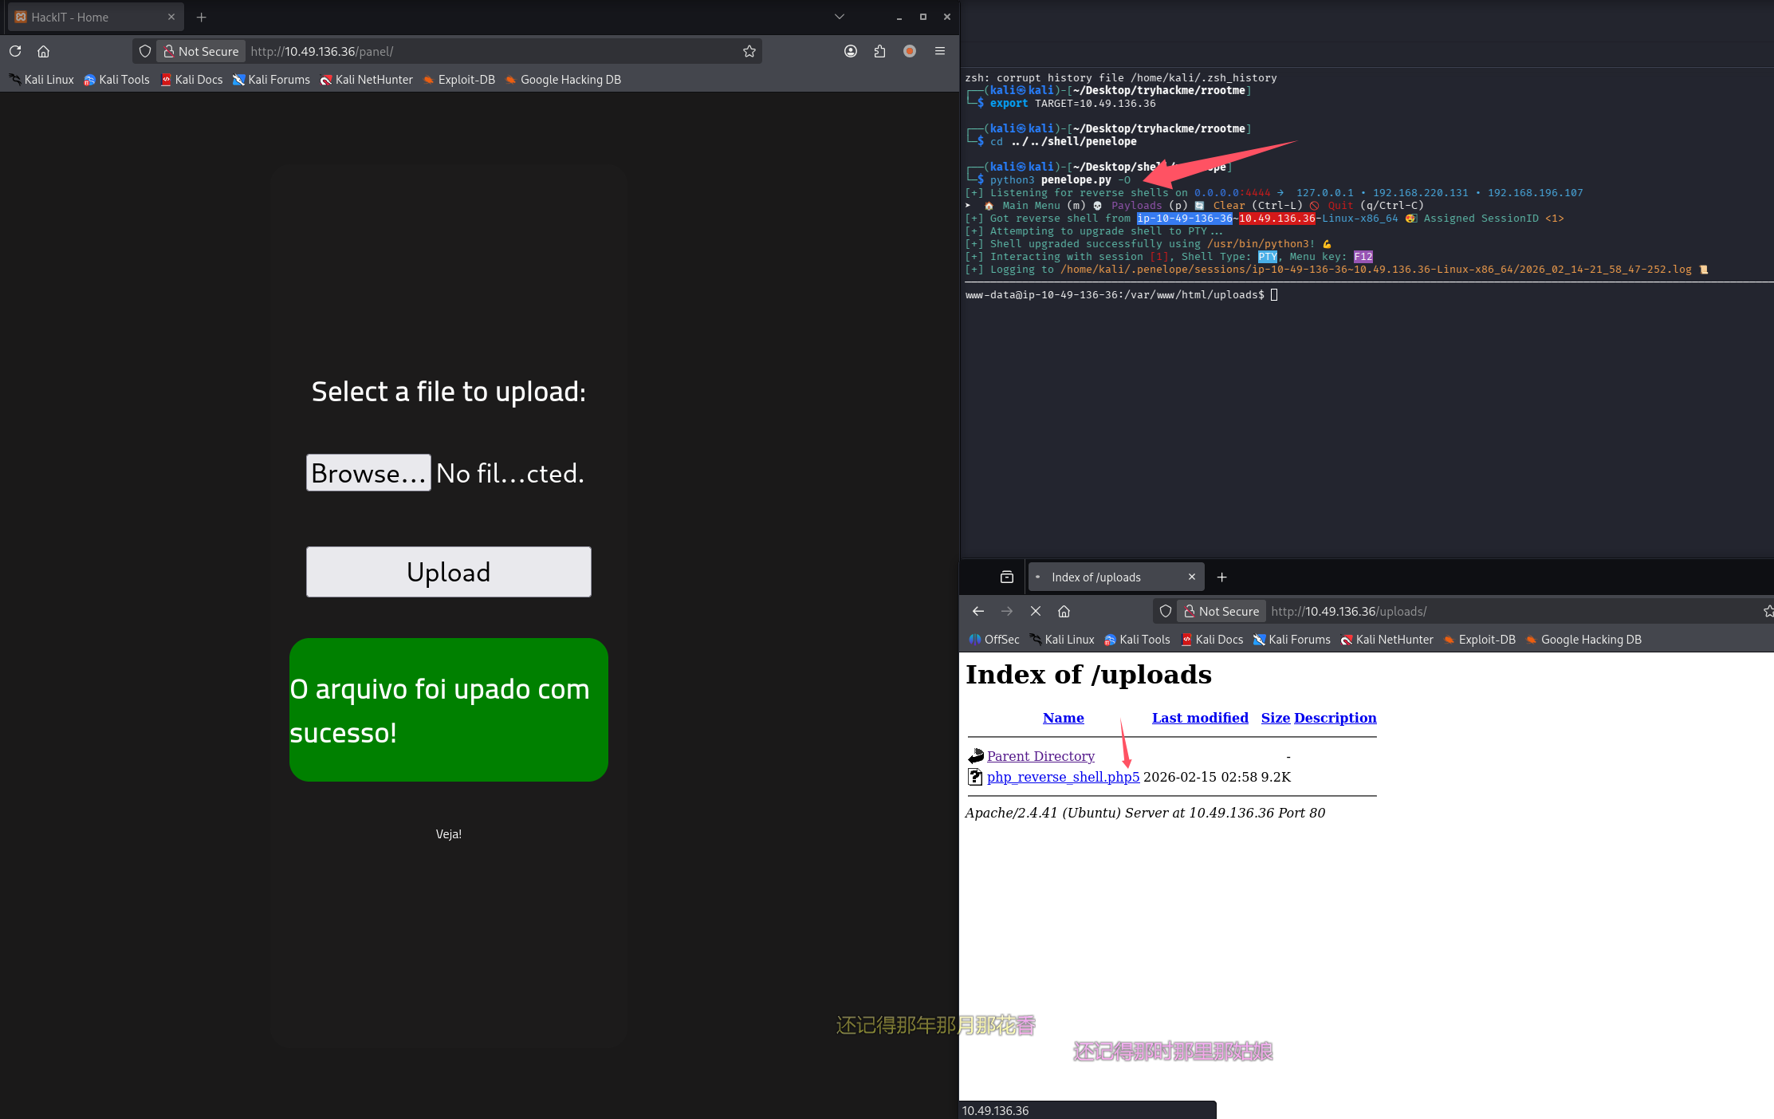Follow the Parent Directory link
This screenshot has height=1119, width=1774.
1040,756
